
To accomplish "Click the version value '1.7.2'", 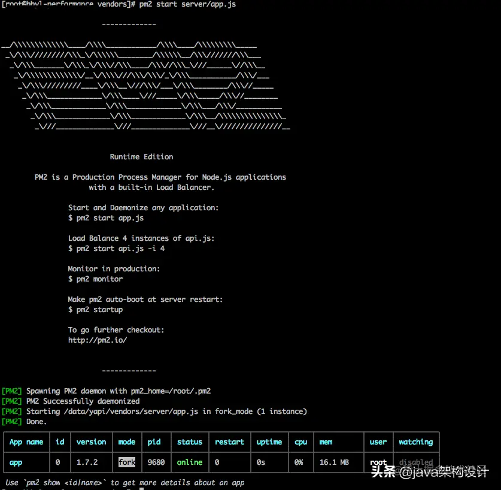I will point(87,462).
